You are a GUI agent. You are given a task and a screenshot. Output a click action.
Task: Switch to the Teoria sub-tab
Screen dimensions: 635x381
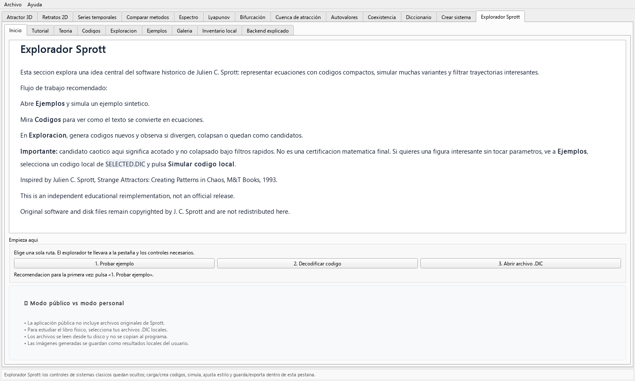coord(65,31)
